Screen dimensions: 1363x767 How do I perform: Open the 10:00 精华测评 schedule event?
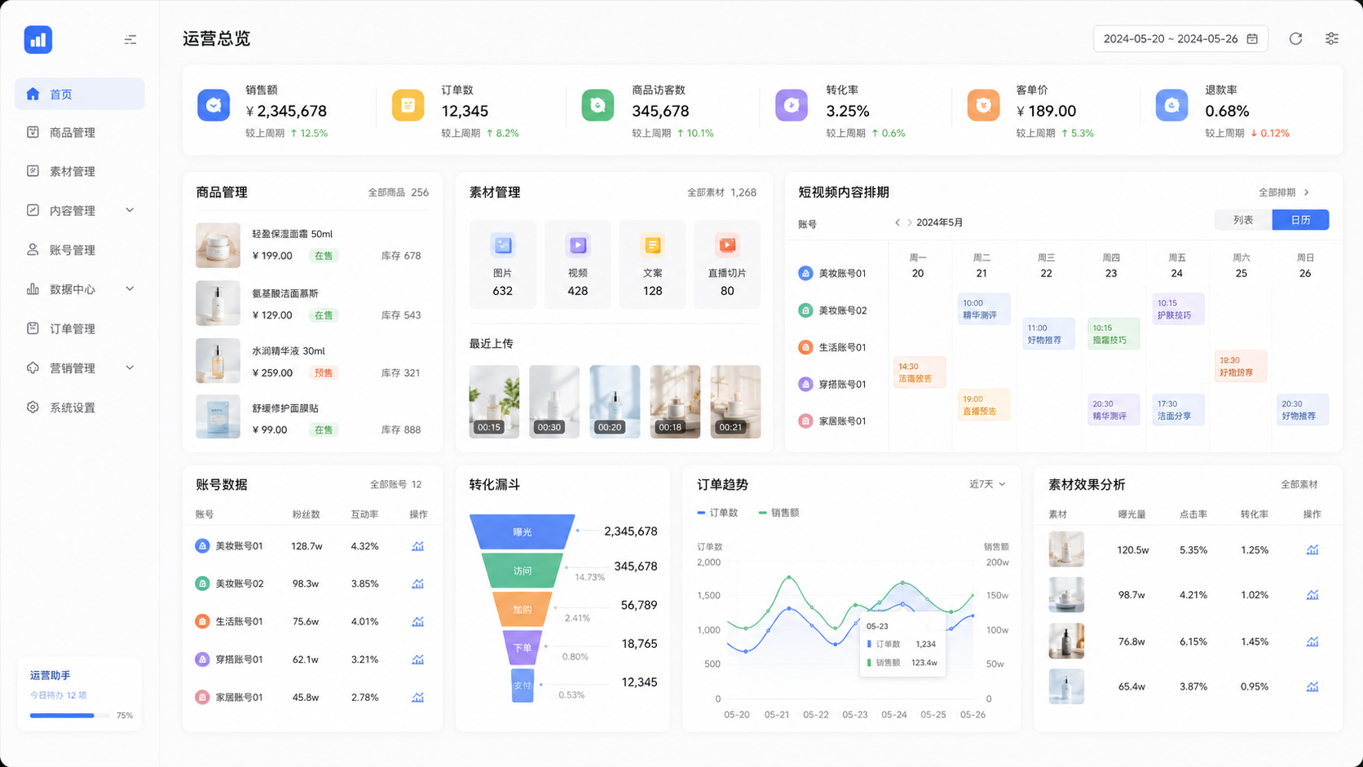pos(984,309)
